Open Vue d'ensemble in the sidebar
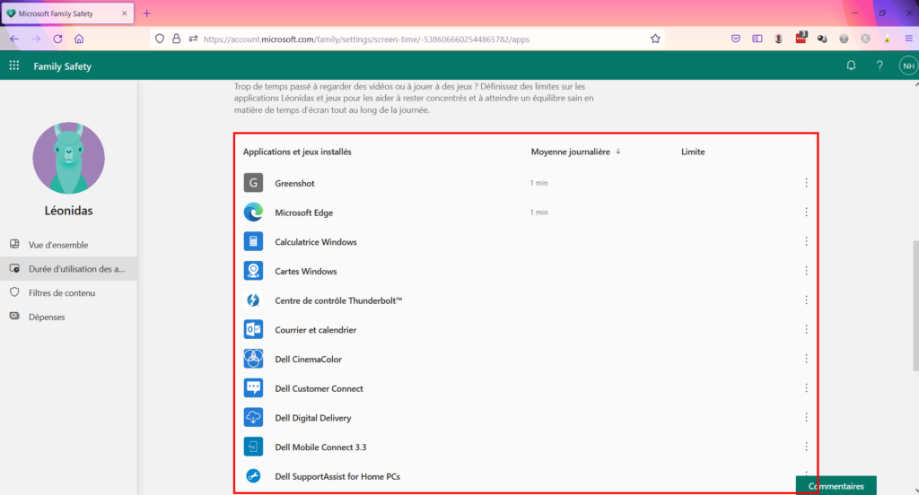919x495 pixels. coord(68,244)
